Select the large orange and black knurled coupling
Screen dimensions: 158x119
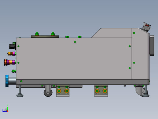pos(9,62)
